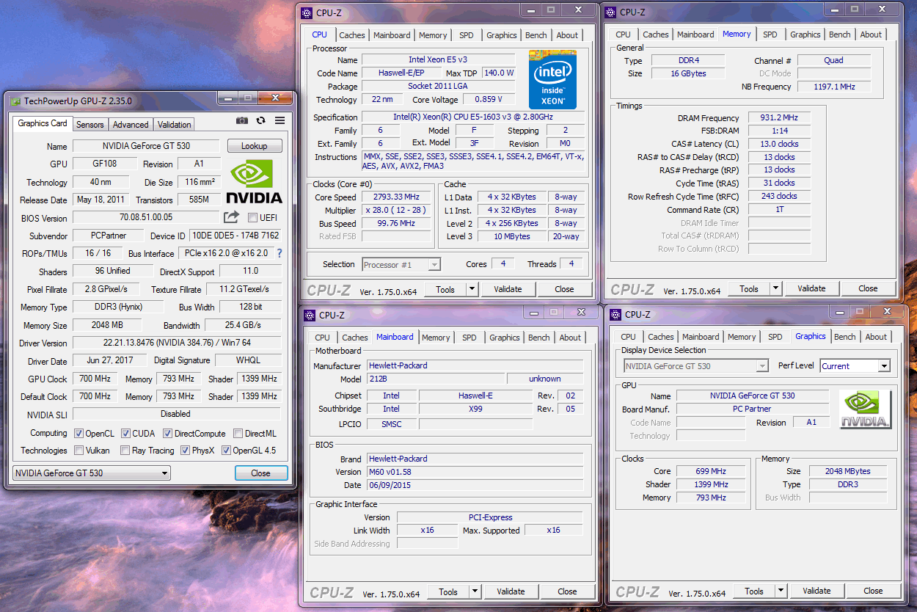The width and height of the screenshot is (917, 612).
Task: Click Memory tab in CPU-Z CPU window
Action: (433, 35)
